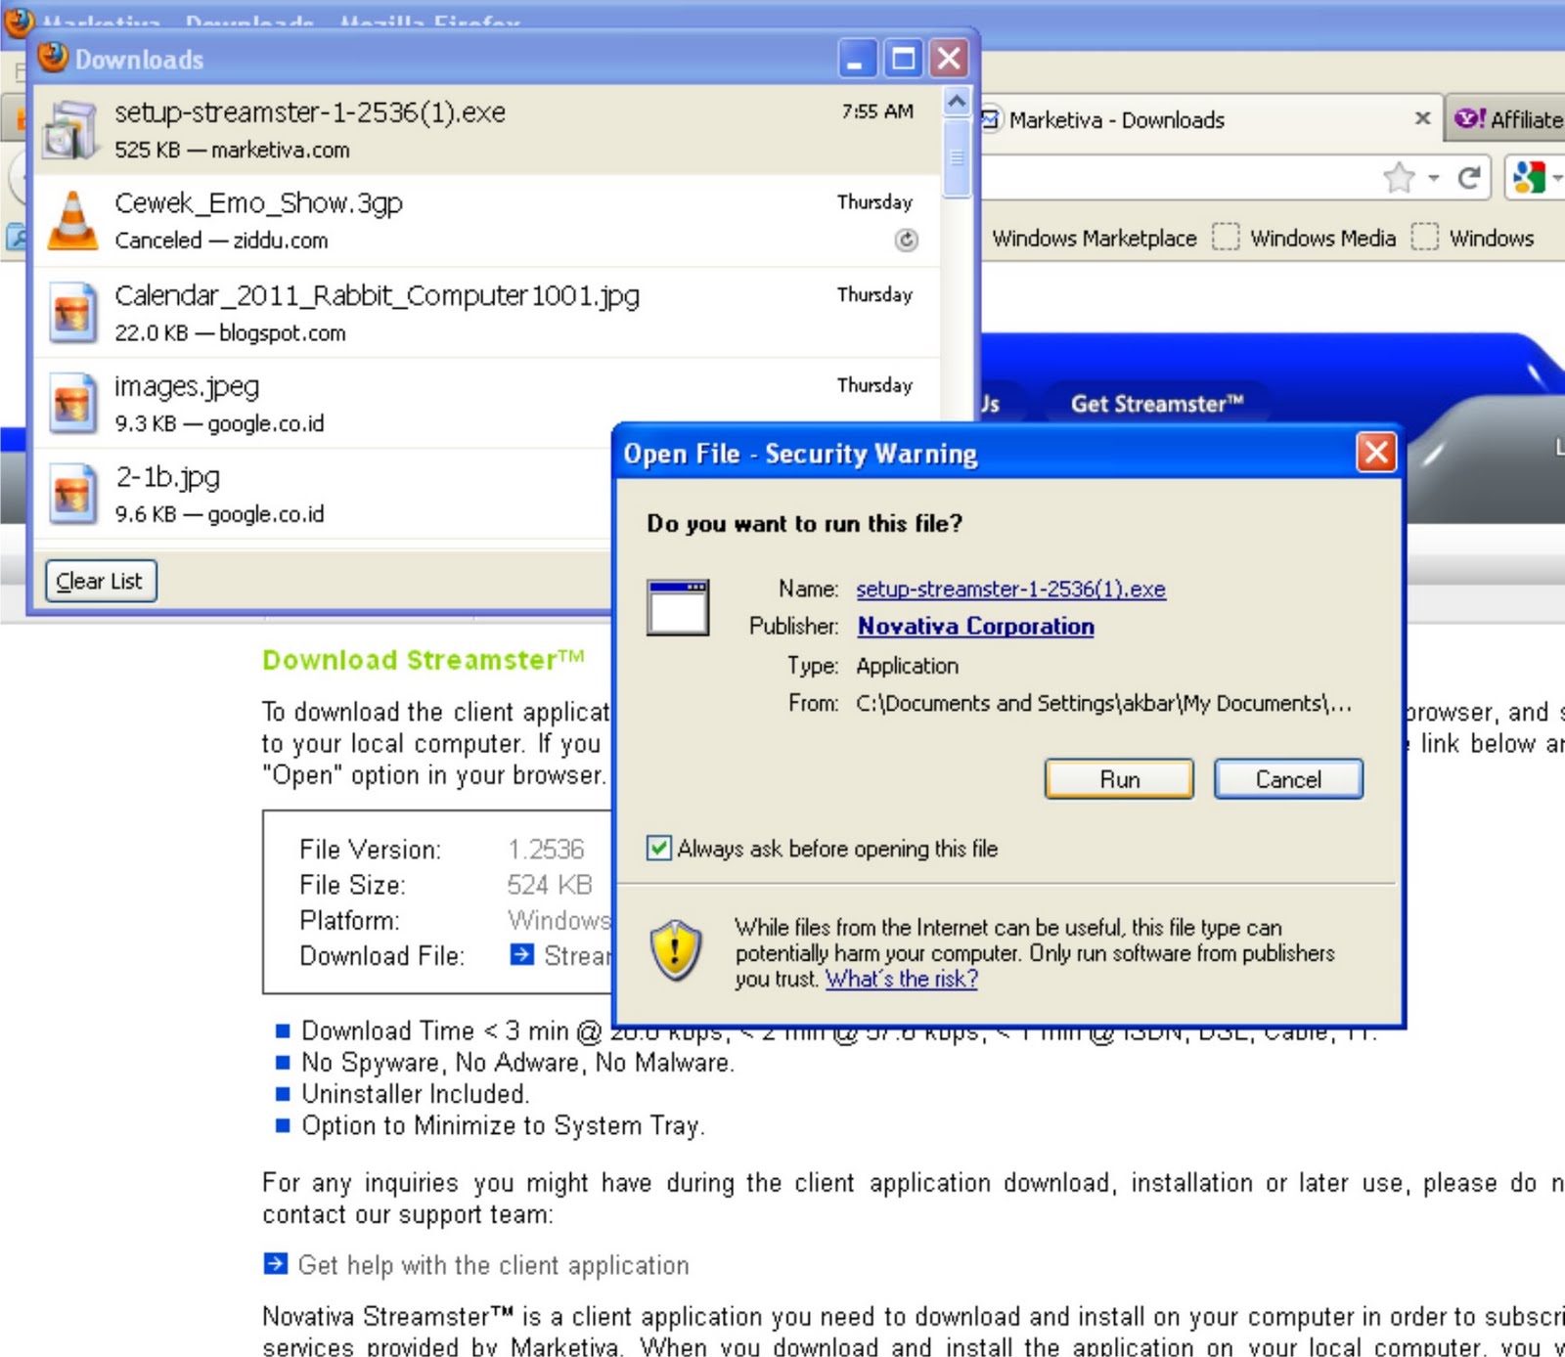1565x1357 pixels.
Task: Bookmark this page with the star icon
Action: [1400, 178]
